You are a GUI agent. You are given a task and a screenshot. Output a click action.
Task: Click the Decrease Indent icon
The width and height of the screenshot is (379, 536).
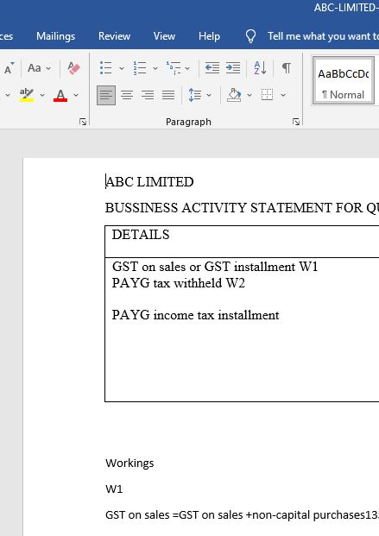(x=212, y=67)
